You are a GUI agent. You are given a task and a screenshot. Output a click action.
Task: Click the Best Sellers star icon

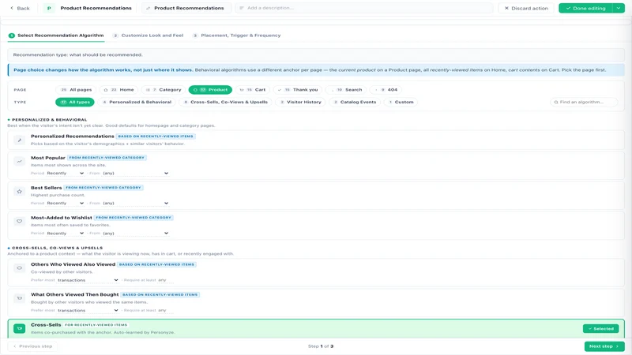point(19,192)
